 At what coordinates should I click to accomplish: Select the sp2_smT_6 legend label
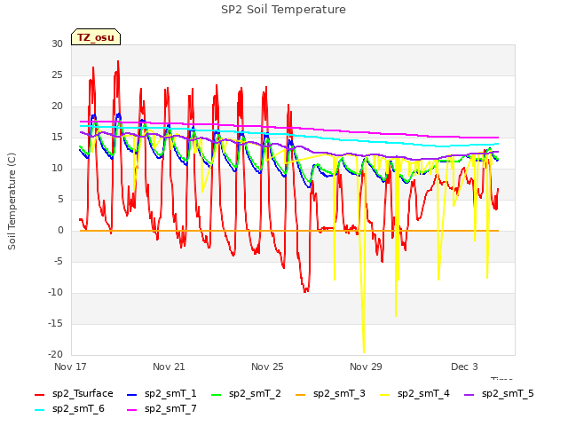(x=78, y=409)
